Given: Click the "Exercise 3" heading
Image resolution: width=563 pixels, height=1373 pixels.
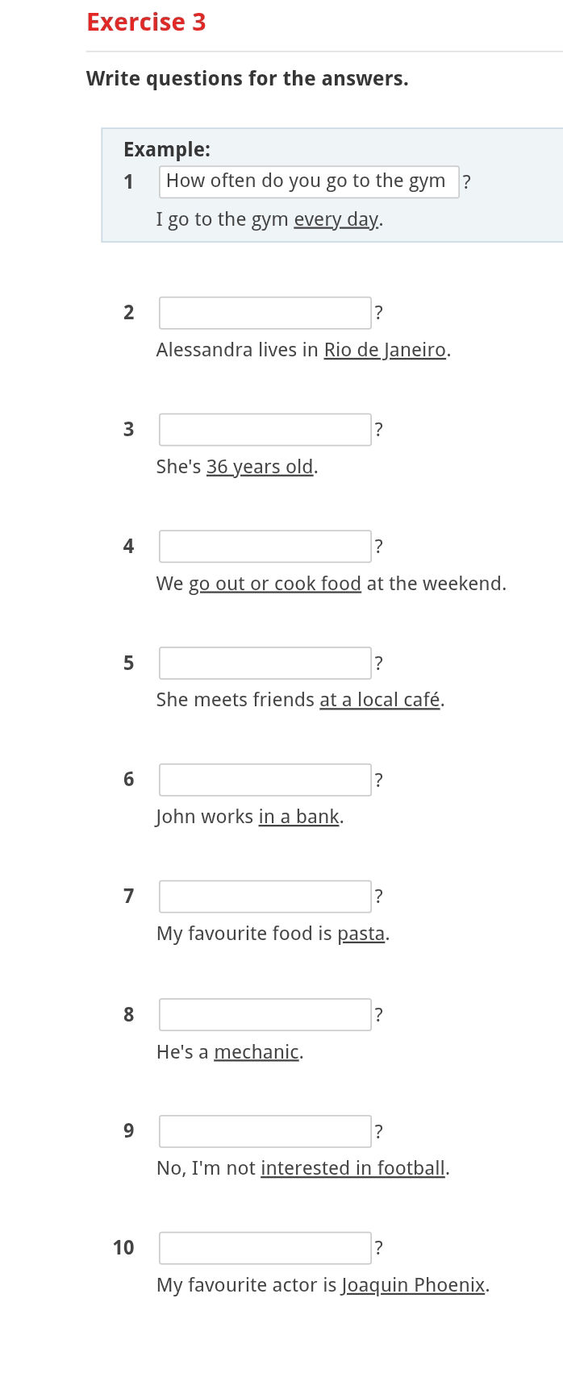Looking at the screenshot, I should coord(146,23).
